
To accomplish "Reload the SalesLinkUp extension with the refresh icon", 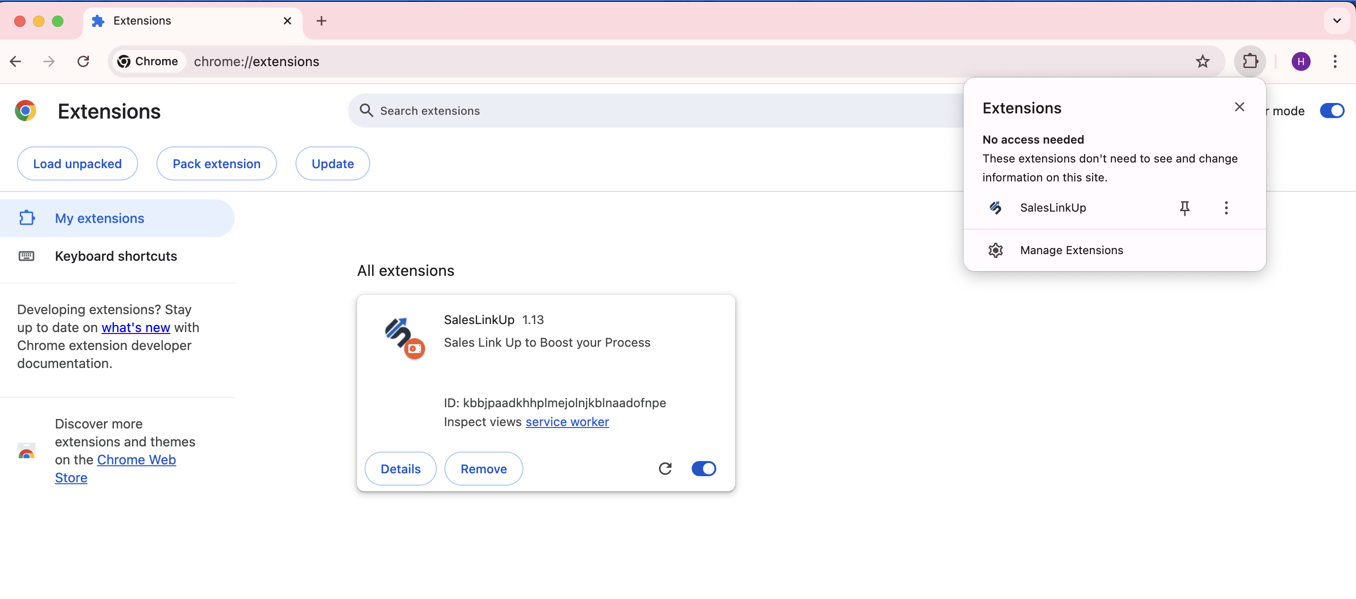I will pyautogui.click(x=665, y=468).
